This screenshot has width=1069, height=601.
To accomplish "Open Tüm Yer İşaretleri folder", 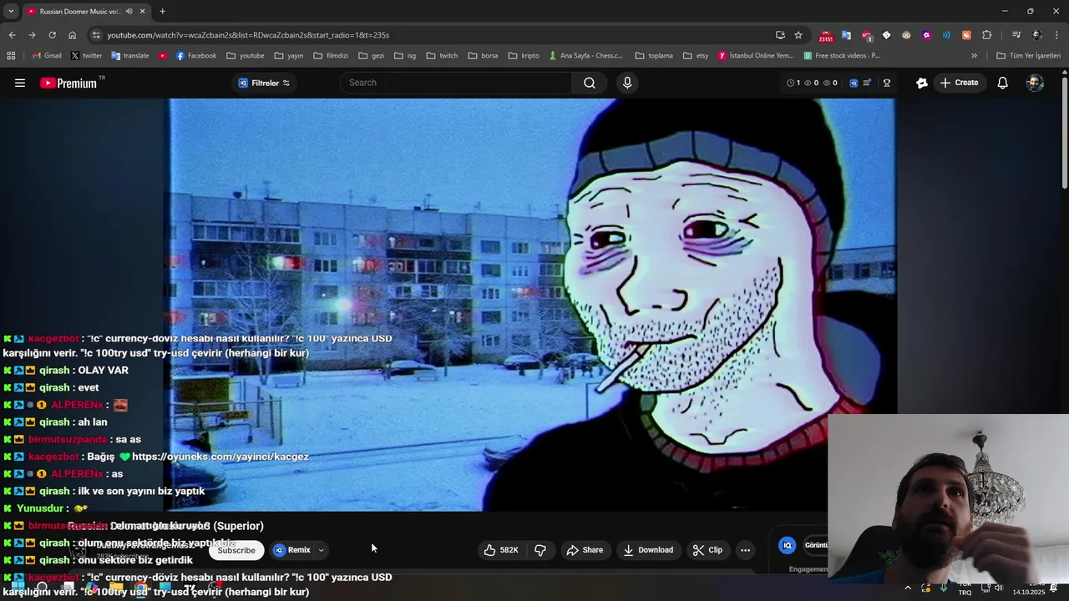I will tap(1028, 56).
